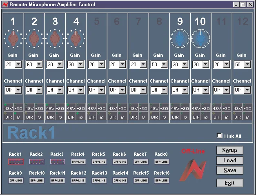Close the Remote Microphone Amplifier Control window
This screenshot has width=256, height=195.
click(250, 4)
